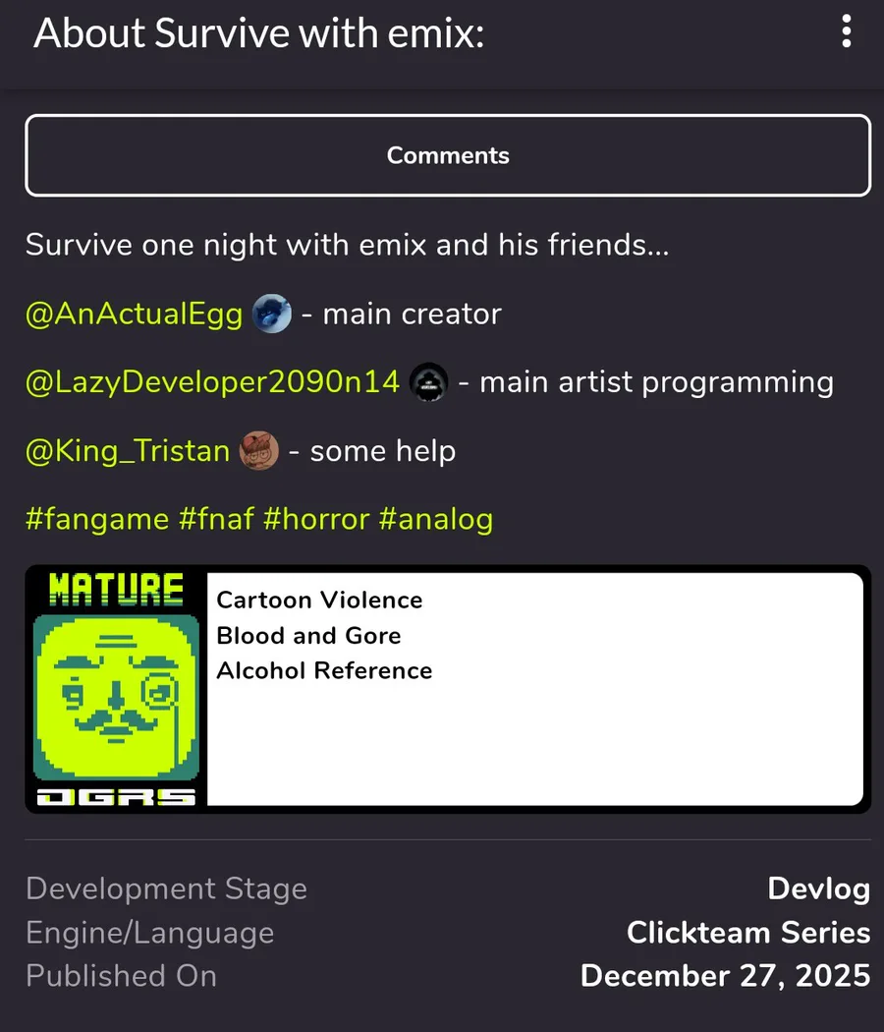Open the @LazyDeveloper2090n14 profile link
Viewport: 884px width, 1032px height.
point(212,382)
